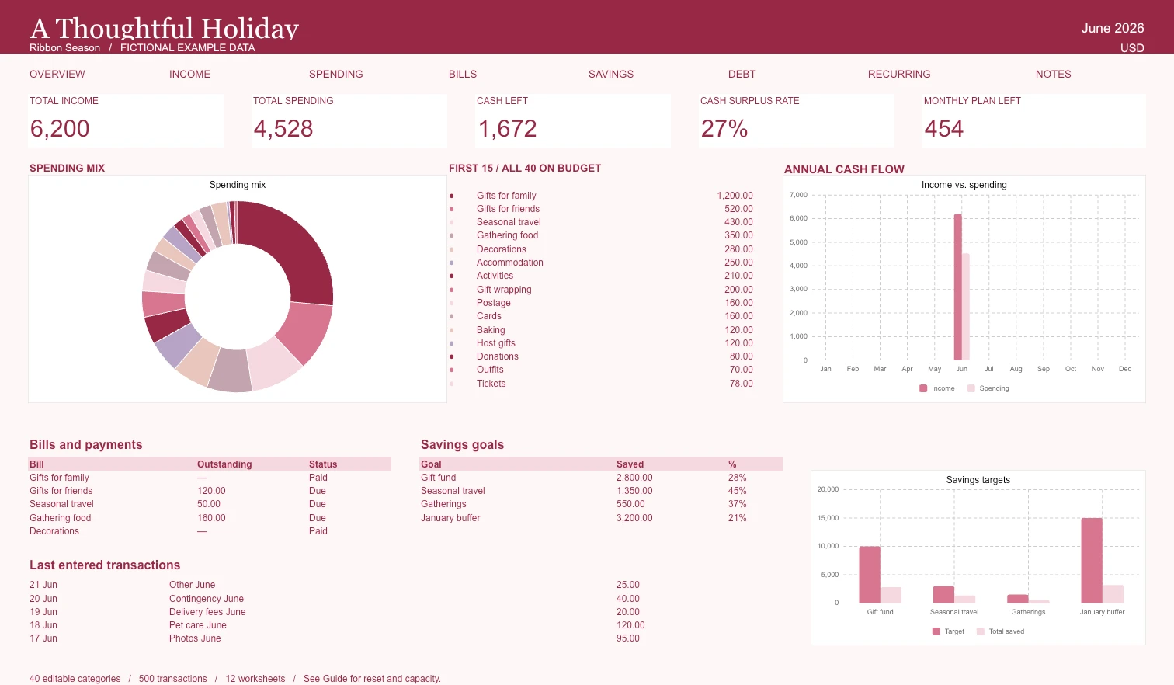Click the January buffer goal row
Screen dimensions: 1174x685
[601, 518]
